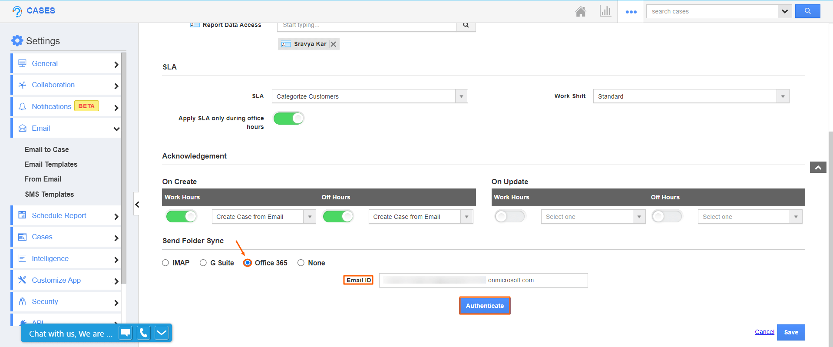Click the blue search magnifier button
833x347 pixels.
[x=807, y=11]
